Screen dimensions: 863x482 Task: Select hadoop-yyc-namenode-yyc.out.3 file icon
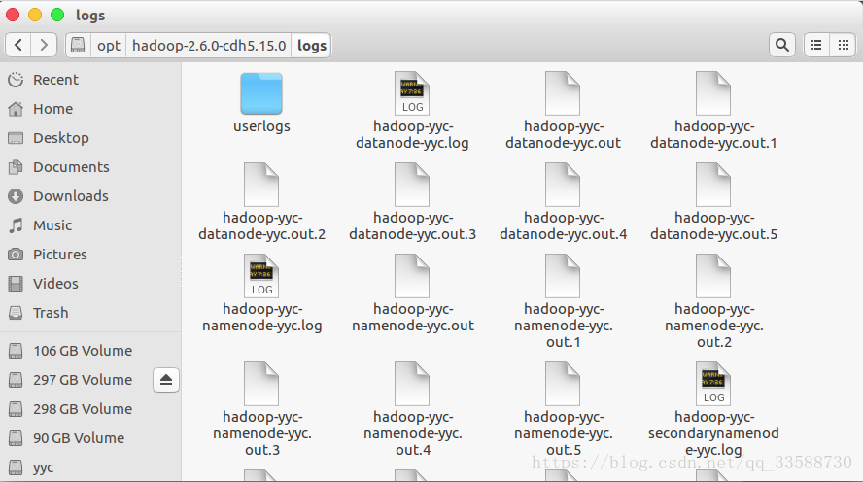[261, 384]
